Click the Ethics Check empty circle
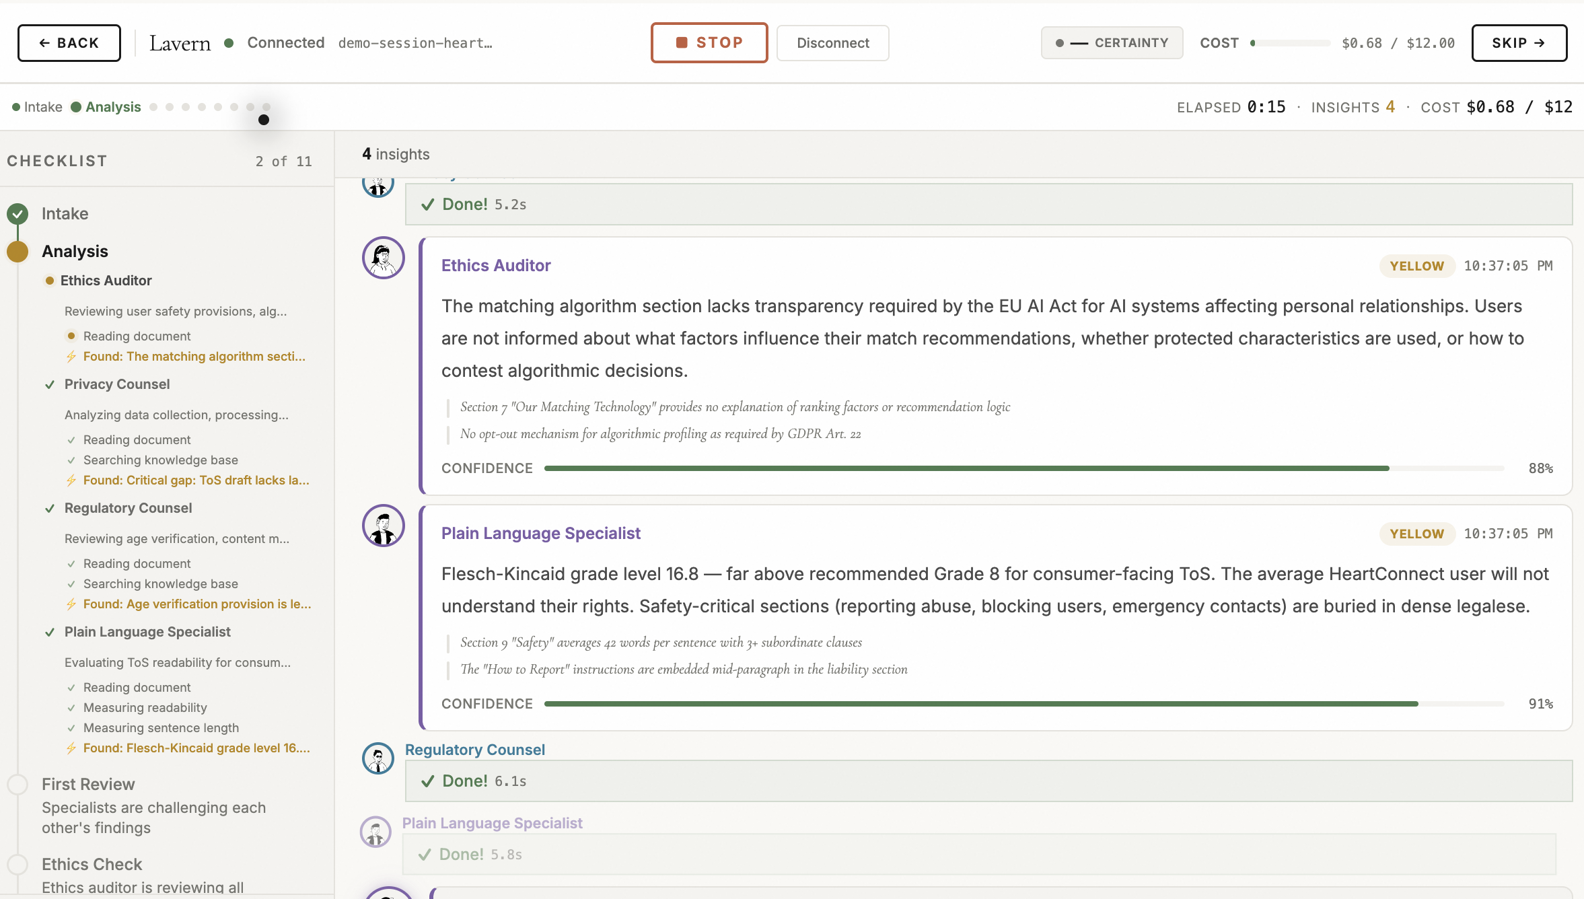Image resolution: width=1584 pixels, height=899 pixels. click(x=17, y=865)
